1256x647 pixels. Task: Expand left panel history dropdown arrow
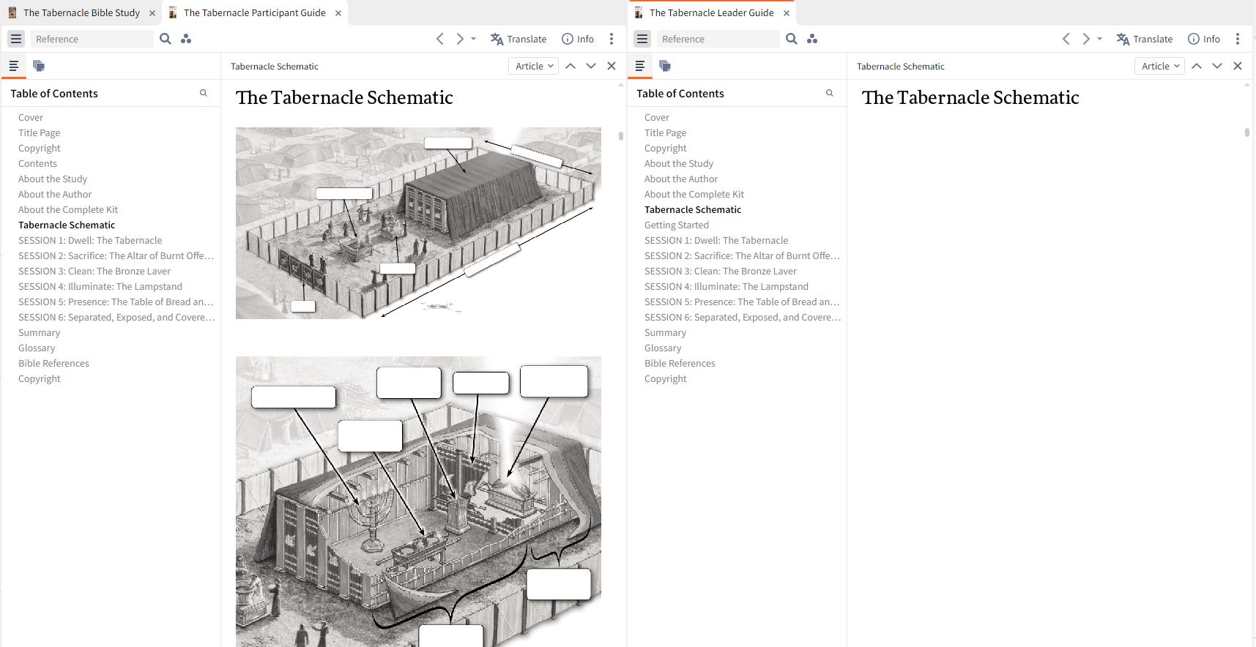point(474,39)
